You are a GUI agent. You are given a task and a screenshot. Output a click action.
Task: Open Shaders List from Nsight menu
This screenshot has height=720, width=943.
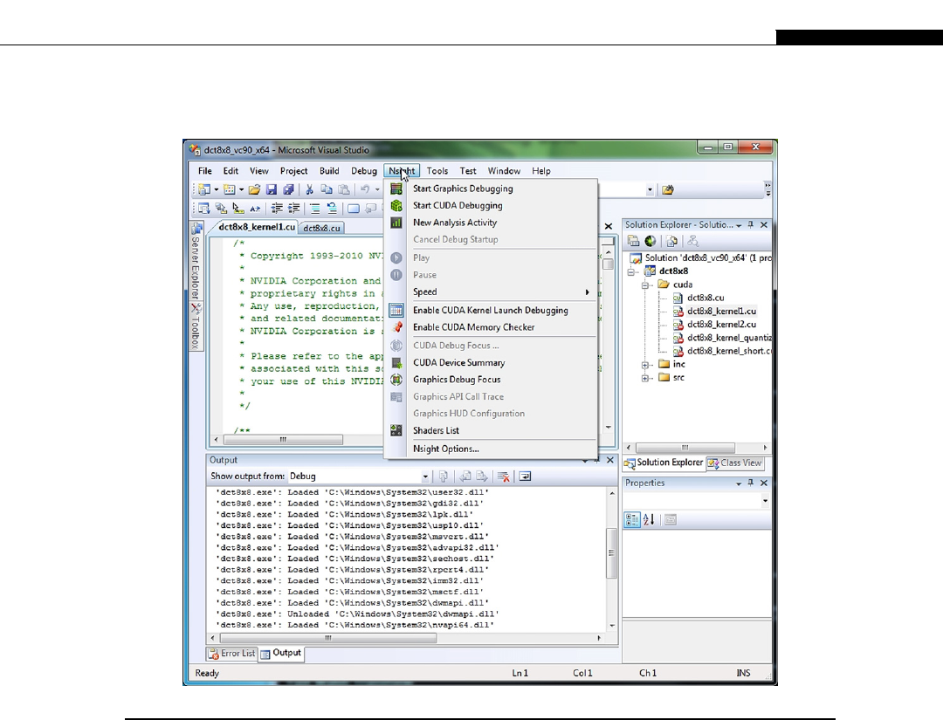pyautogui.click(x=492, y=430)
